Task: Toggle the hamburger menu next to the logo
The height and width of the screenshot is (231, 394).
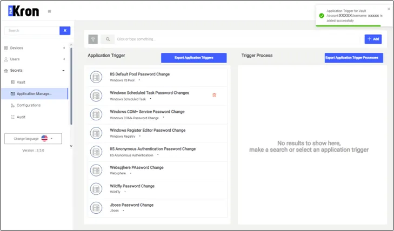Action: [50, 11]
